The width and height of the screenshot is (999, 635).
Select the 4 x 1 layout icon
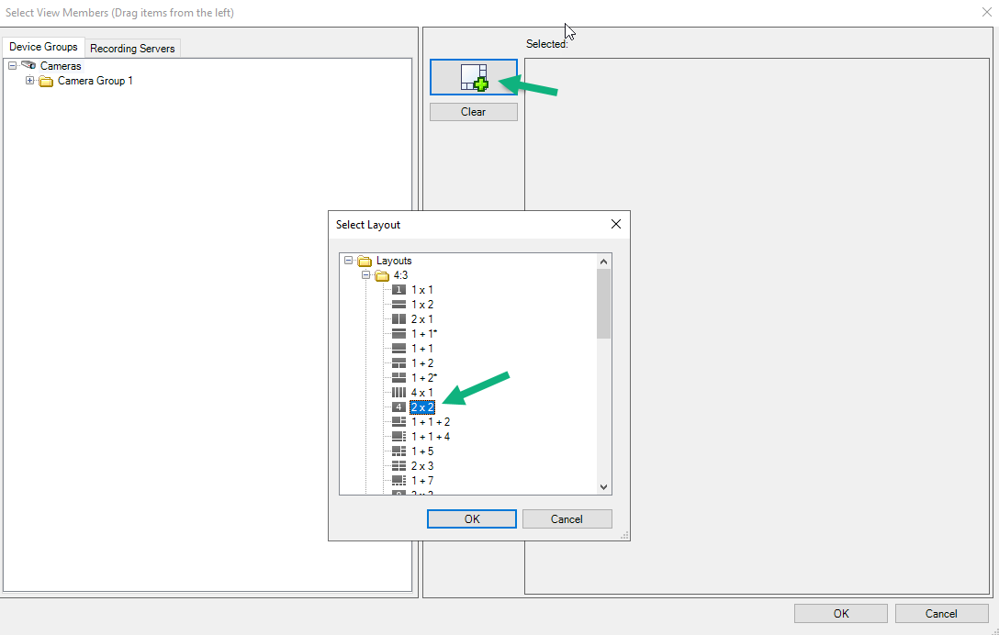397,392
